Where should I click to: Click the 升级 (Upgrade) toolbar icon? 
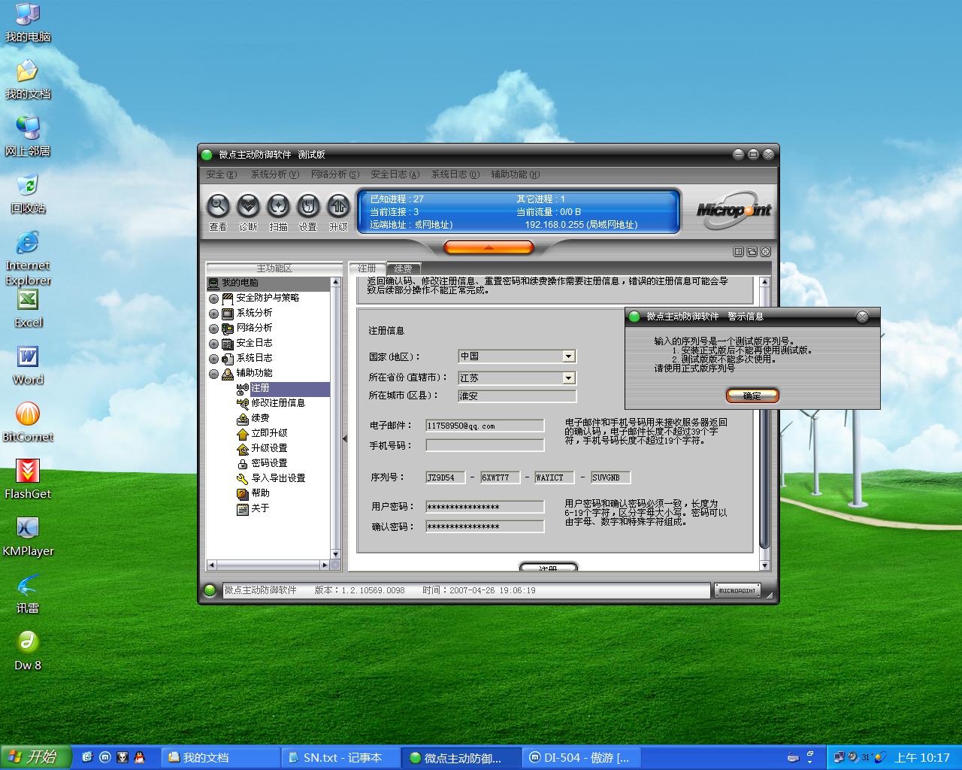338,206
